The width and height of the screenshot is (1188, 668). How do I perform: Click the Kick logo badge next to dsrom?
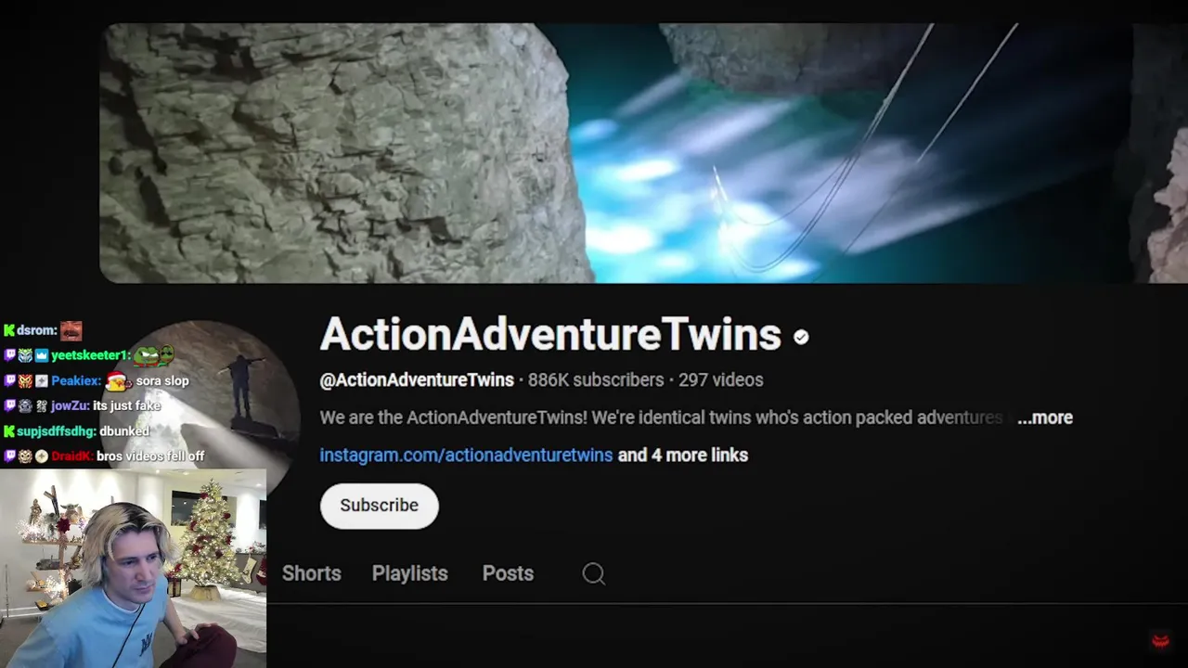9,330
